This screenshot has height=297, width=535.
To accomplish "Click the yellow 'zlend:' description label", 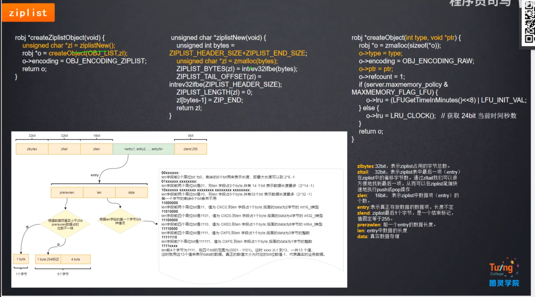I will tap(364, 213).
